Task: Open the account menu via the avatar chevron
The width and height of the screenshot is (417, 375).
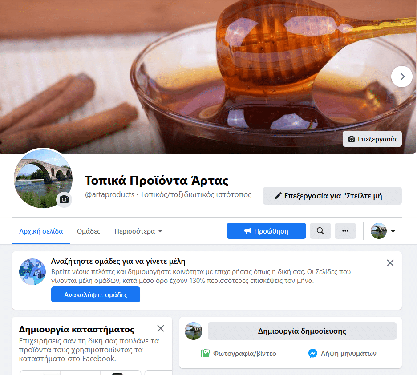Action: [393, 230]
